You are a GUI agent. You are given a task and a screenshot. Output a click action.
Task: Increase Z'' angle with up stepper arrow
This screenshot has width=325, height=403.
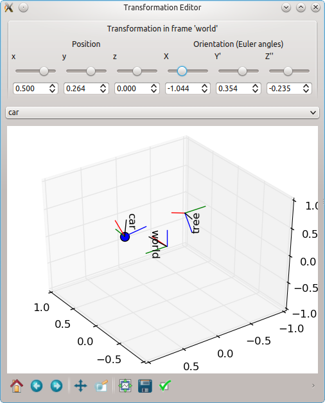pyautogui.click(x=306, y=86)
